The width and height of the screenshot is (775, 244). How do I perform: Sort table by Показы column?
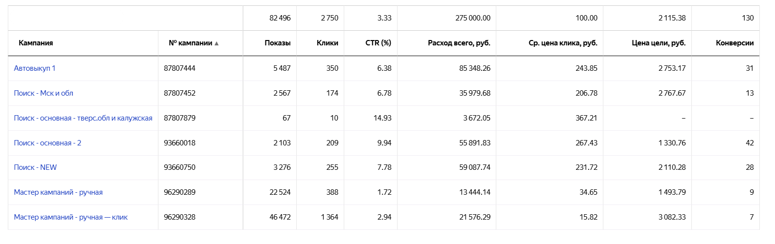coord(277,43)
